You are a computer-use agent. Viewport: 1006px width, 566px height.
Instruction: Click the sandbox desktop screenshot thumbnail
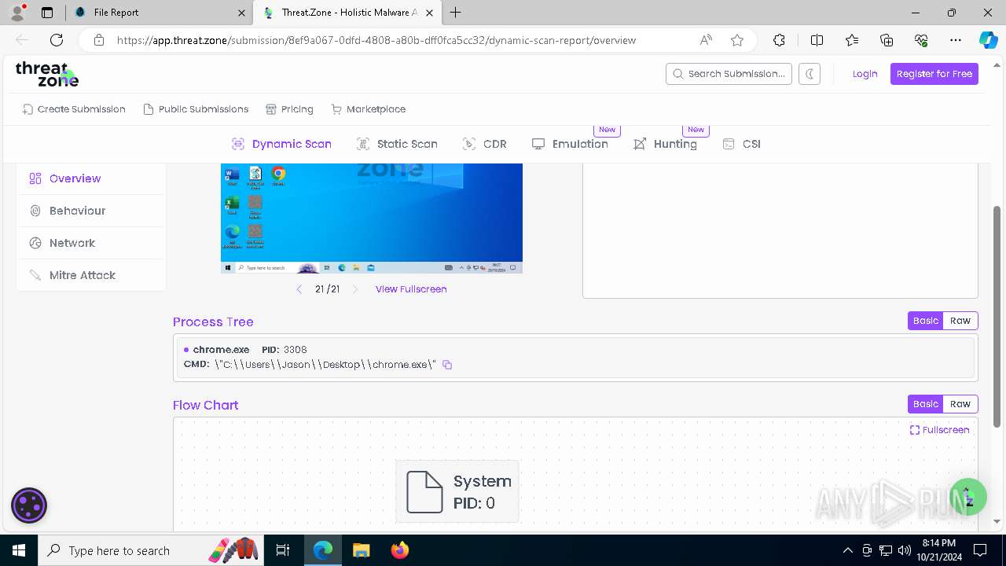point(372,219)
